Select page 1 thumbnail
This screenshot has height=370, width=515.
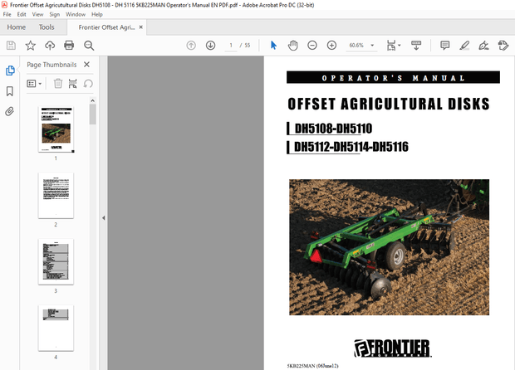[56, 129]
